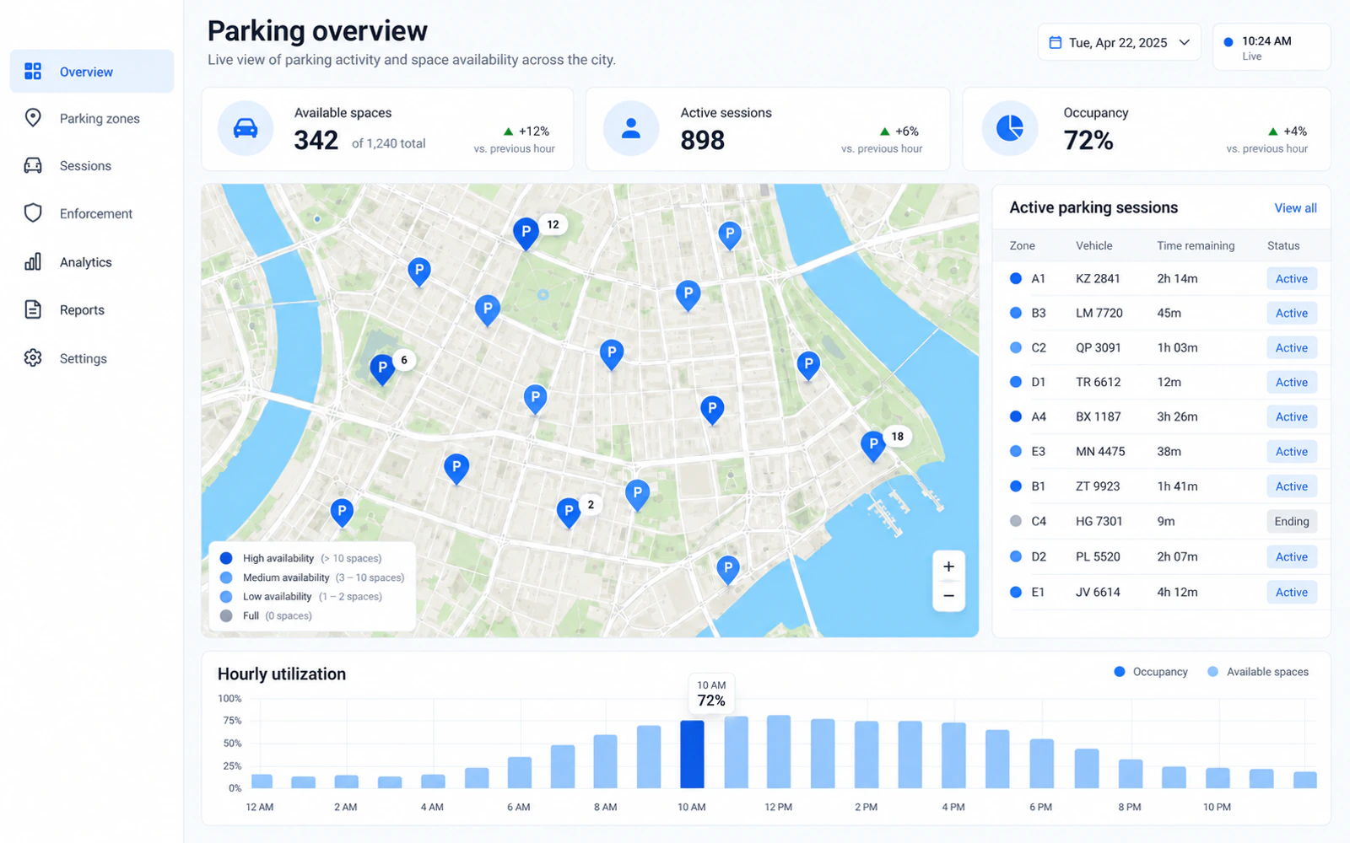The width and height of the screenshot is (1350, 843).
Task: Open the Overview menu item
Action: [92, 72]
